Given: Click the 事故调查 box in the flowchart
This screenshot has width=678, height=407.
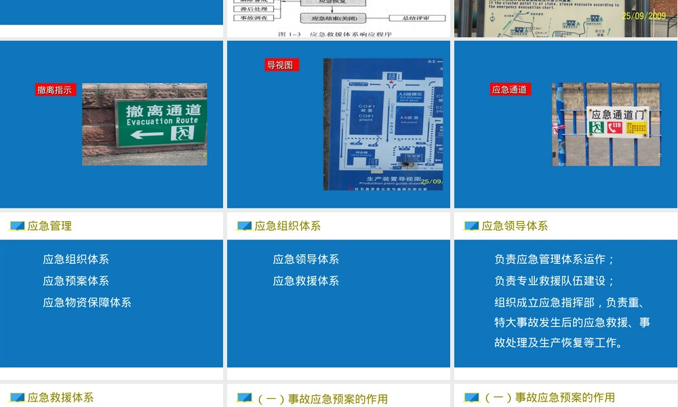Looking at the screenshot, I should point(254,18).
